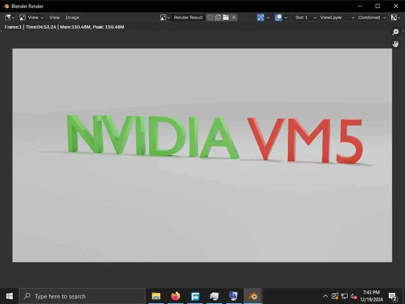Browse linked images dropdown icon
The image size is (405, 304).
click(x=165, y=17)
